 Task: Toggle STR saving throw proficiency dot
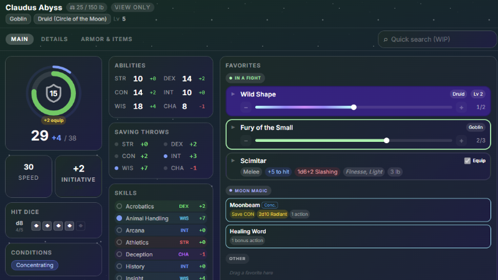pos(116,144)
